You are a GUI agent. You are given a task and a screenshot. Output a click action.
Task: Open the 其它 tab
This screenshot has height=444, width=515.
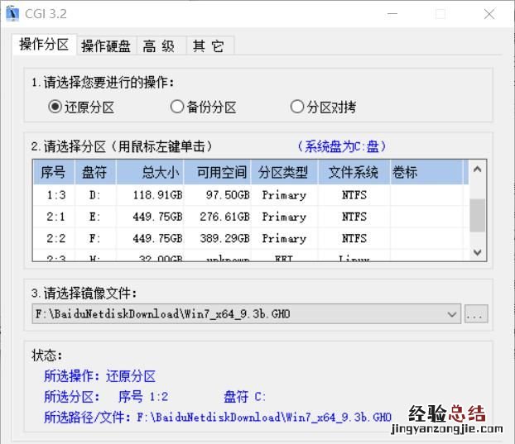pos(208,46)
